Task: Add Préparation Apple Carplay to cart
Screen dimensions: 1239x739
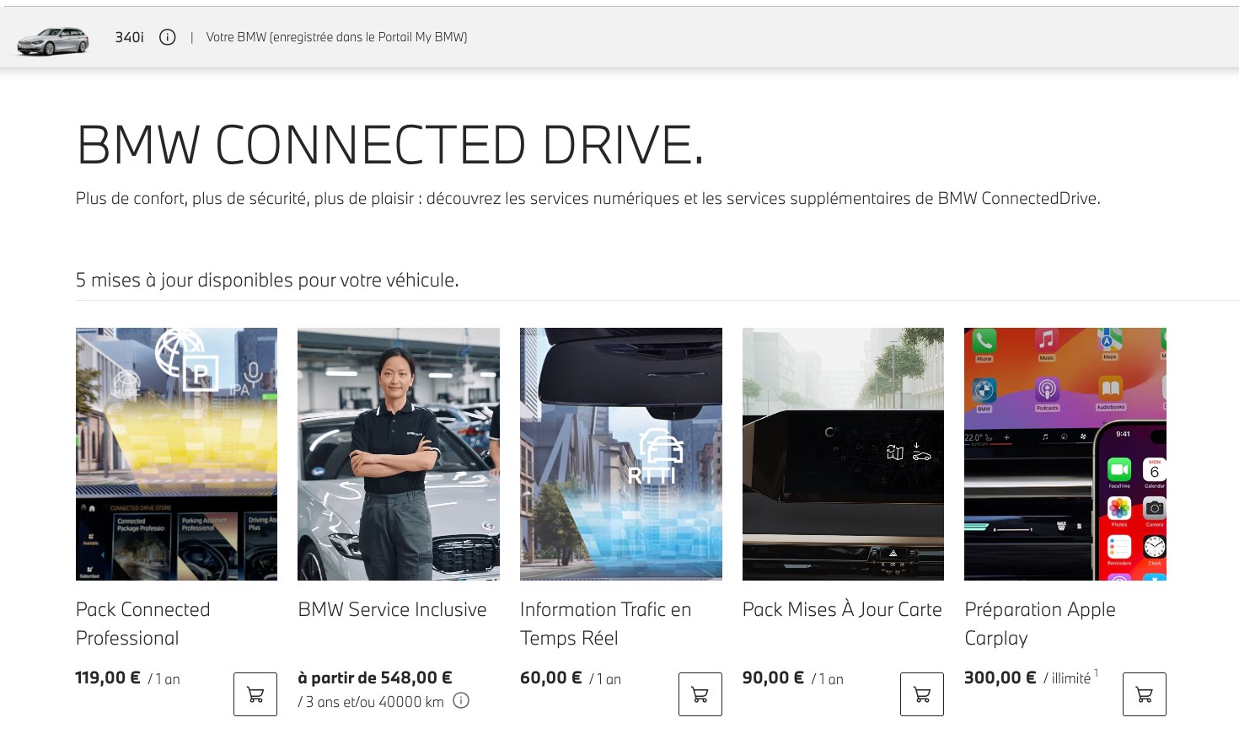Action: click(x=1144, y=694)
